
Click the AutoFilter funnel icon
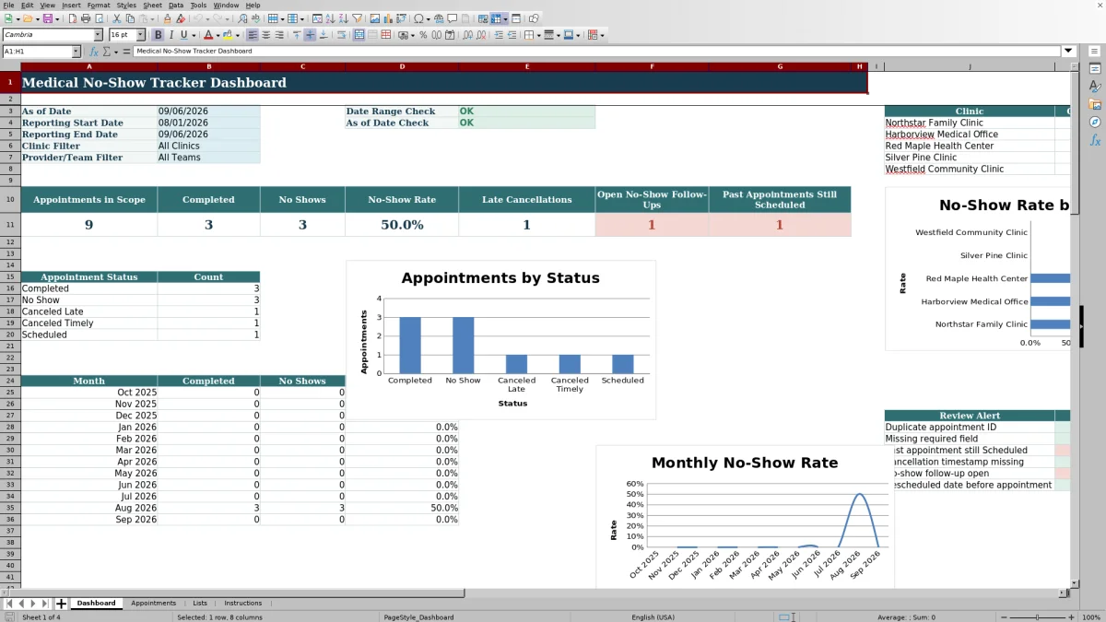357,18
